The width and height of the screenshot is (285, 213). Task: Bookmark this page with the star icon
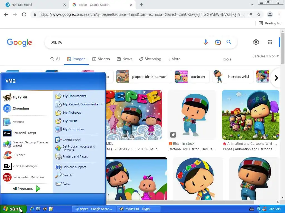tap(259, 14)
